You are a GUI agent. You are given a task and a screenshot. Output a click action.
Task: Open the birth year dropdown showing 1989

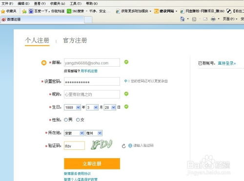click(x=72, y=108)
